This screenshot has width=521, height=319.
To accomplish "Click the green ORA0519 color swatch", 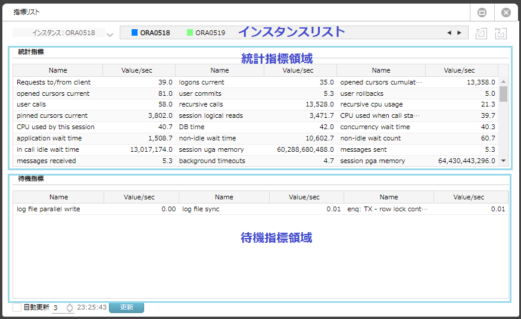I will point(190,33).
